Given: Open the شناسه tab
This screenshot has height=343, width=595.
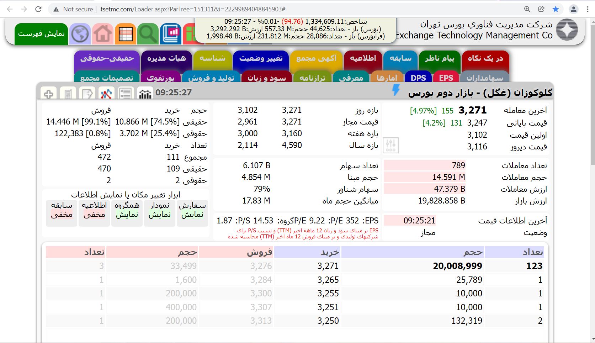Looking at the screenshot, I should click(212, 60).
